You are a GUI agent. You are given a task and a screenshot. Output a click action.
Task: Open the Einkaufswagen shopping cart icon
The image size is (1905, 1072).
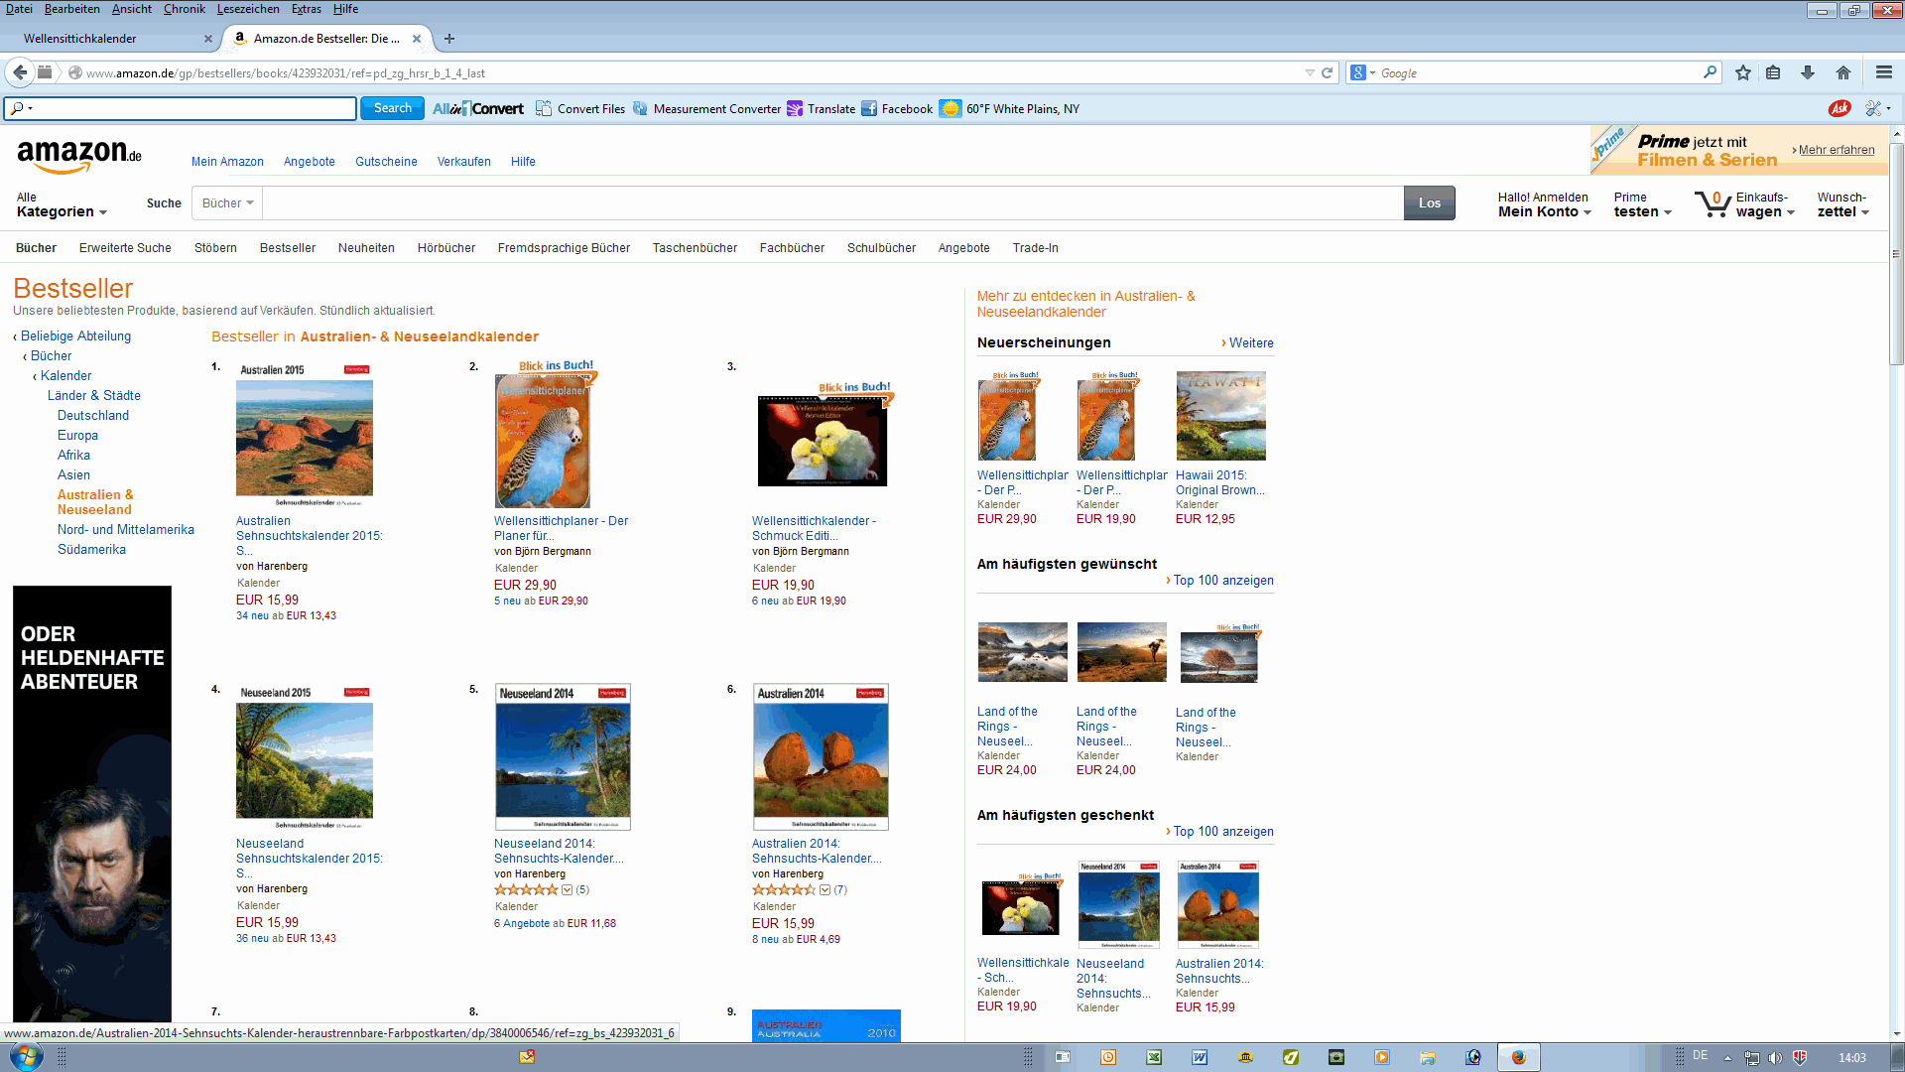1713,203
